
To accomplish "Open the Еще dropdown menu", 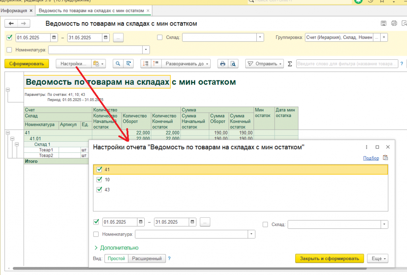I will pos(378,258).
